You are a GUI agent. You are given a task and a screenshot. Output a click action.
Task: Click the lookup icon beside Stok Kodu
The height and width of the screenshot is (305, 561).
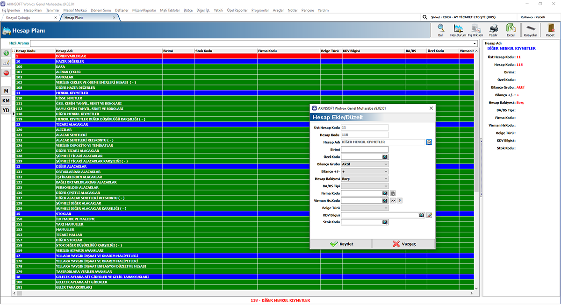tap(385, 222)
